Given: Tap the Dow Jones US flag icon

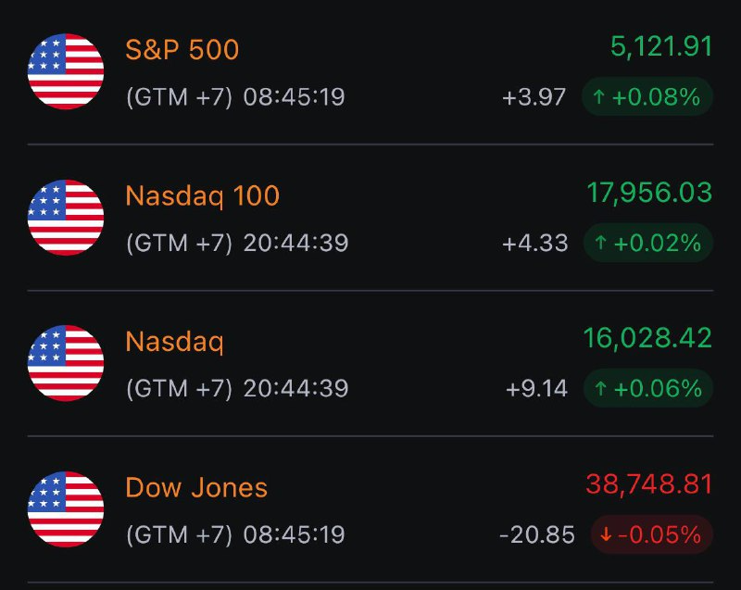Looking at the screenshot, I should point(66,508).
